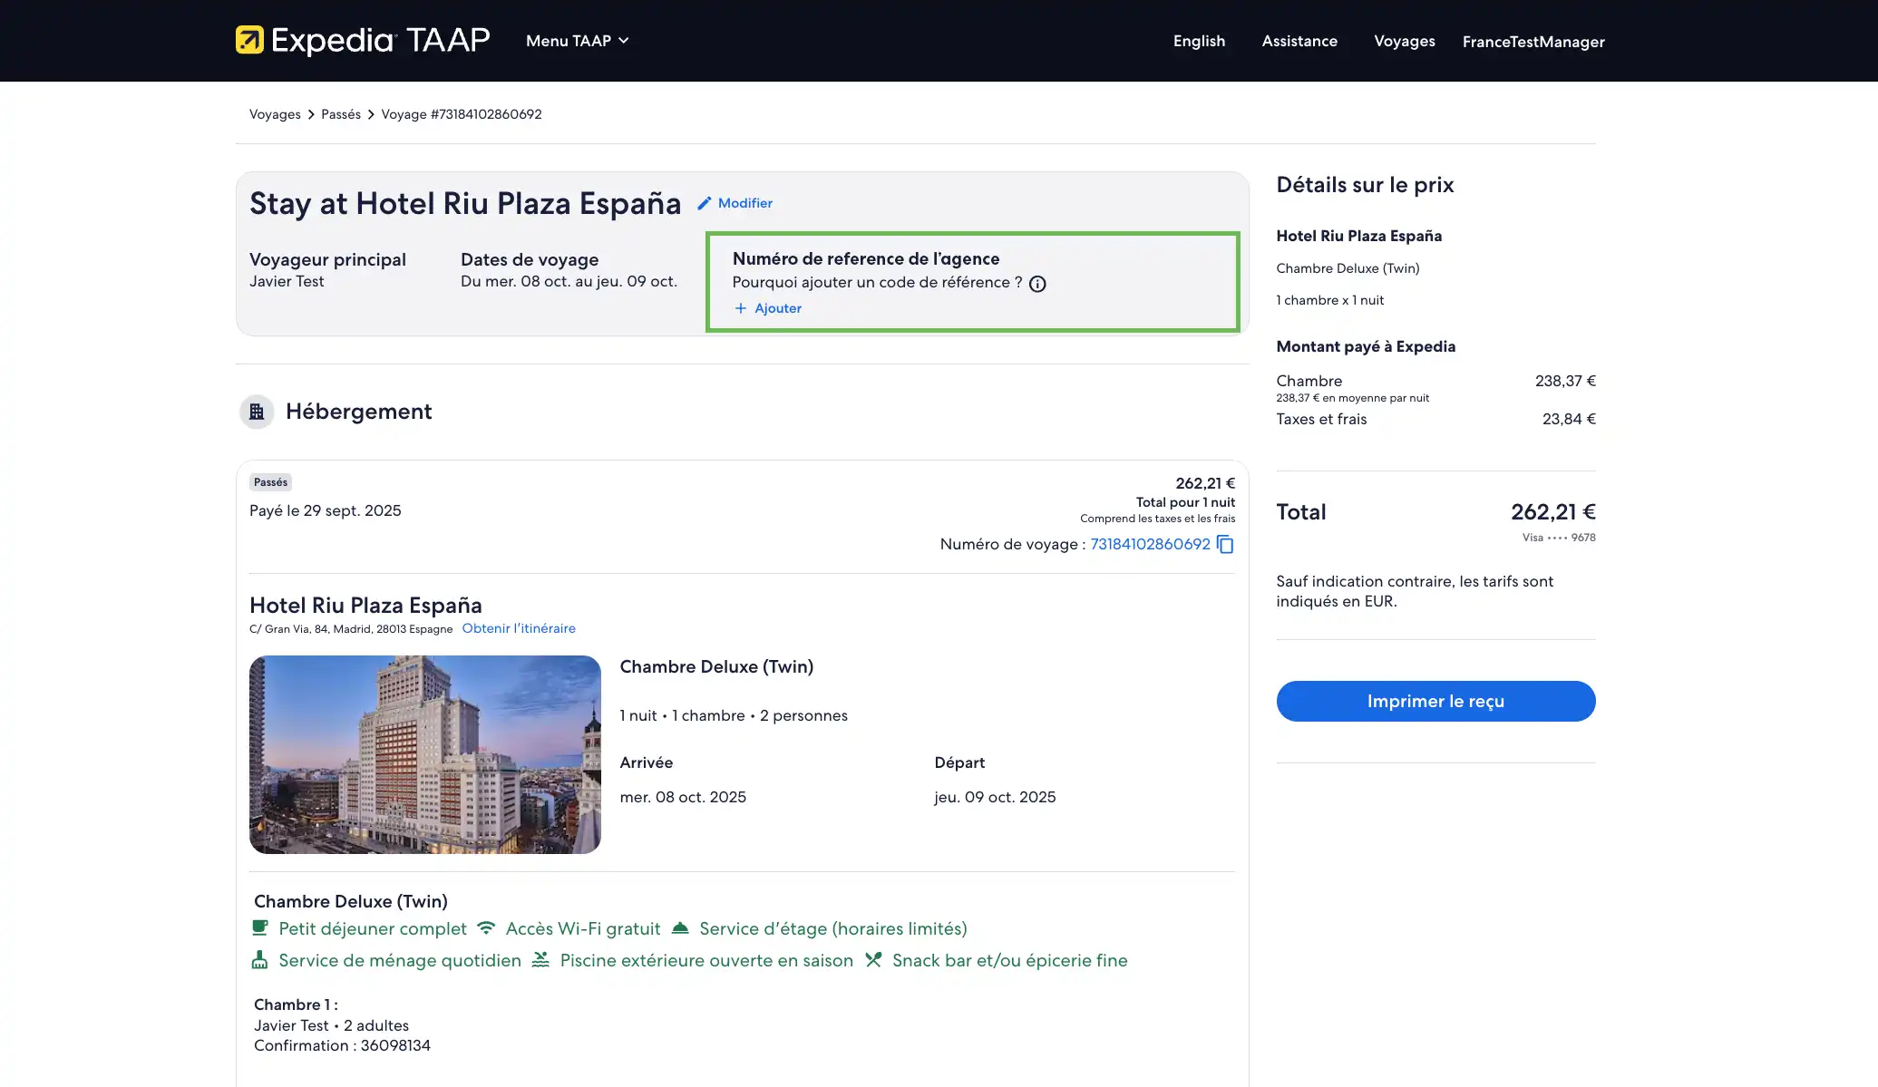The image size is (1878, 1087).
Task: Click the departure date jeu. 09 oct. 2025
Action: [x=995, y=797]
